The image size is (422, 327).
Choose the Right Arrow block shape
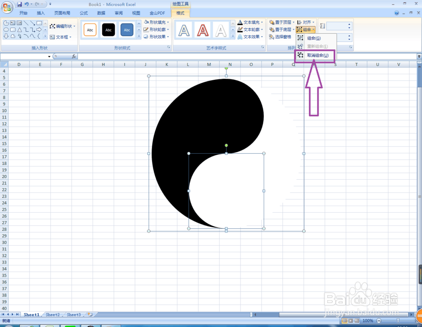click(x=39, y=30)
